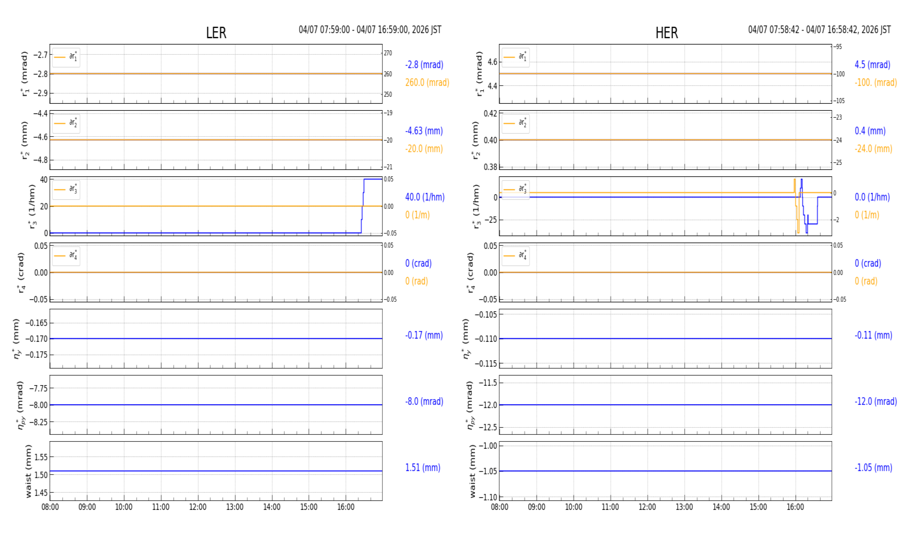This screenshot has width=899, height=550.
Task: Click the ∂r1* legend in LER plot
Action: pos(66,57)
